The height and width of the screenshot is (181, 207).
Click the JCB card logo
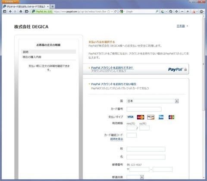pyautogui.click(x=171, y=117)
